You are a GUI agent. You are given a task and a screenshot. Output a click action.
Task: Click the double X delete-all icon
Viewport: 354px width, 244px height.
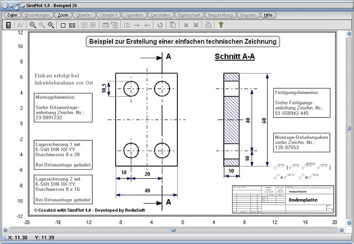[196, 25]
